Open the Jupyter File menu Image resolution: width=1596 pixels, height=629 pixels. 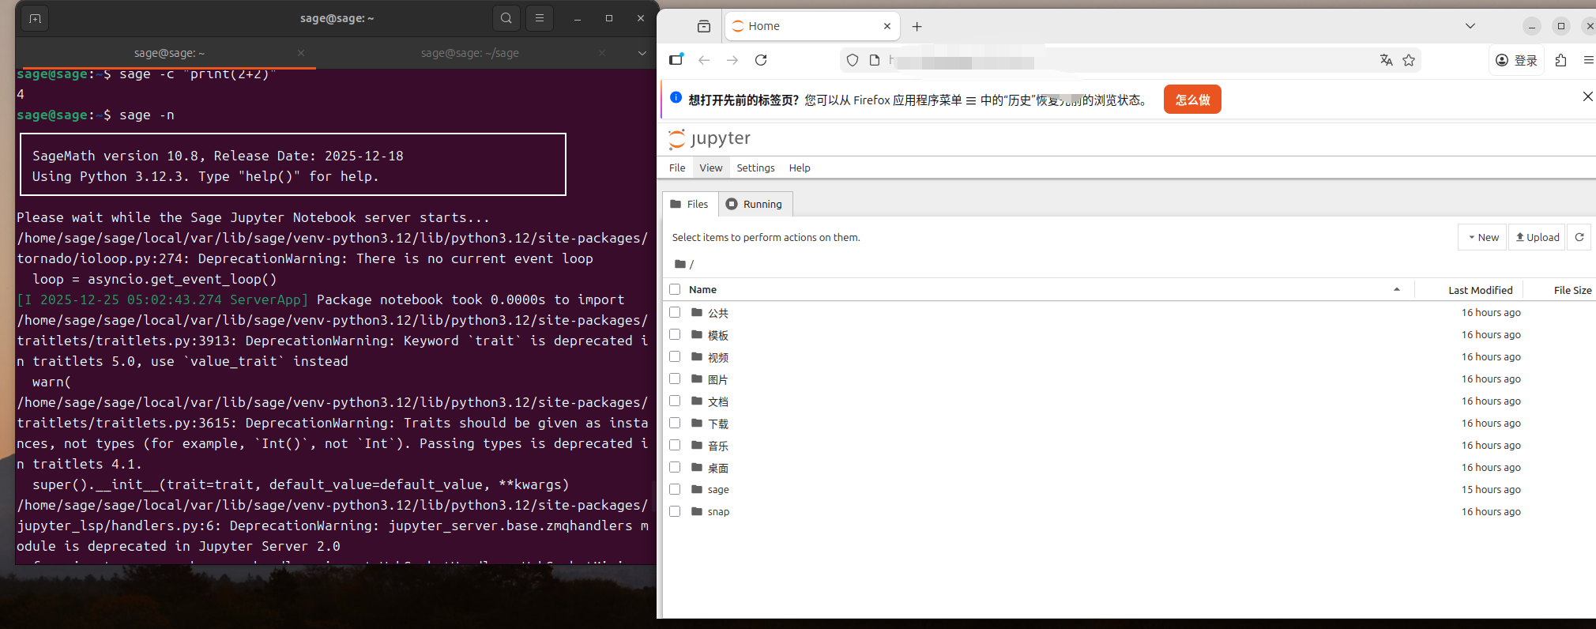coord(677,168)
